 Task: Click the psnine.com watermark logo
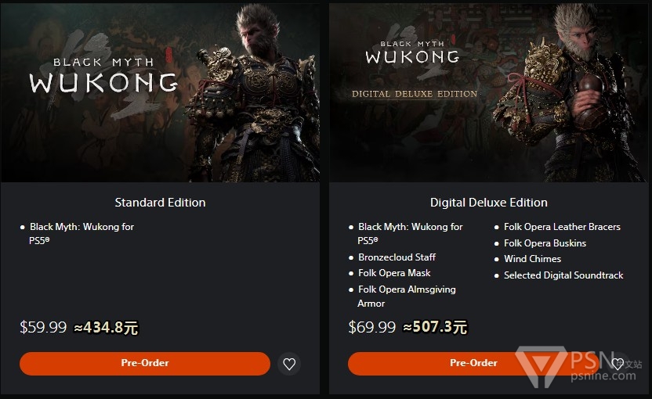click(578, 366)
